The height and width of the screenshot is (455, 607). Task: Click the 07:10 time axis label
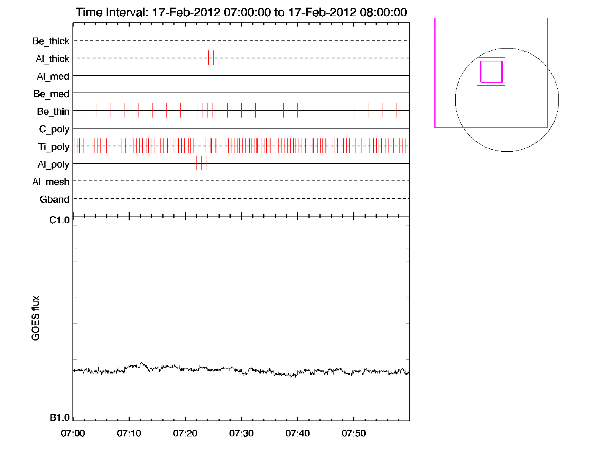click(129, 433)
